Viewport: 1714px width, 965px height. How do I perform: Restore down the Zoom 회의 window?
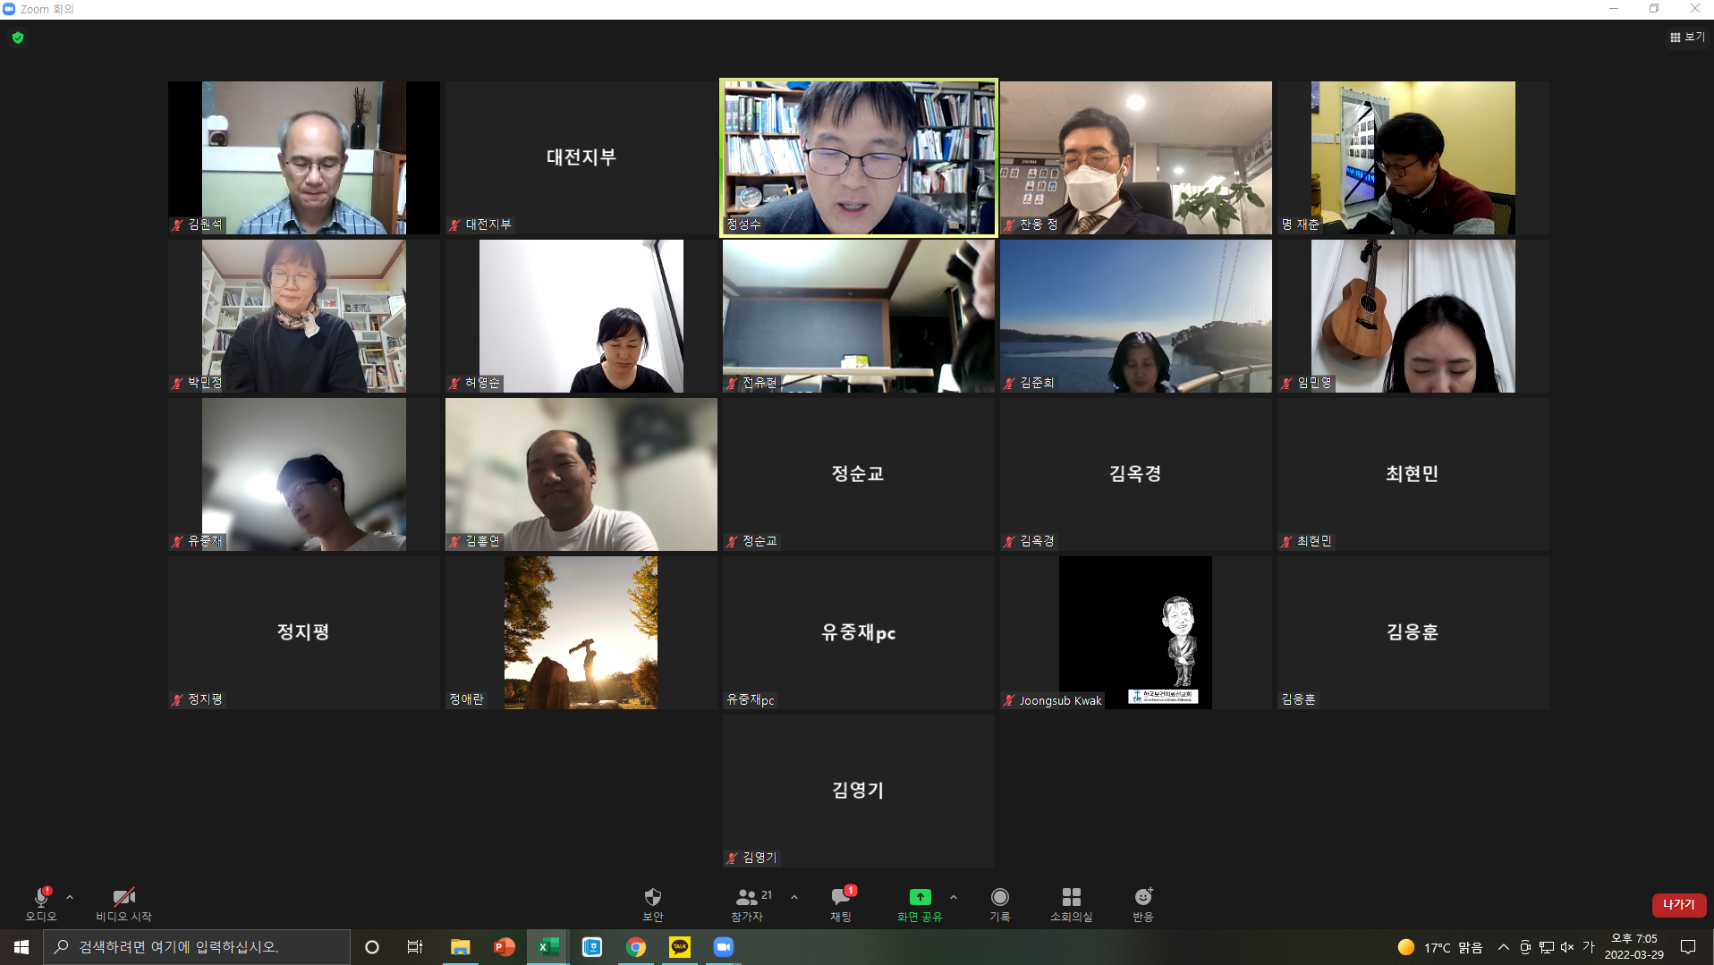coord(1654,9)
